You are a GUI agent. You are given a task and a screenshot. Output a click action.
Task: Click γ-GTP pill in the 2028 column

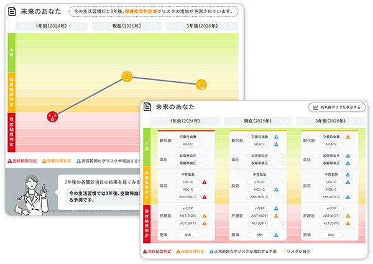[330, 209]
